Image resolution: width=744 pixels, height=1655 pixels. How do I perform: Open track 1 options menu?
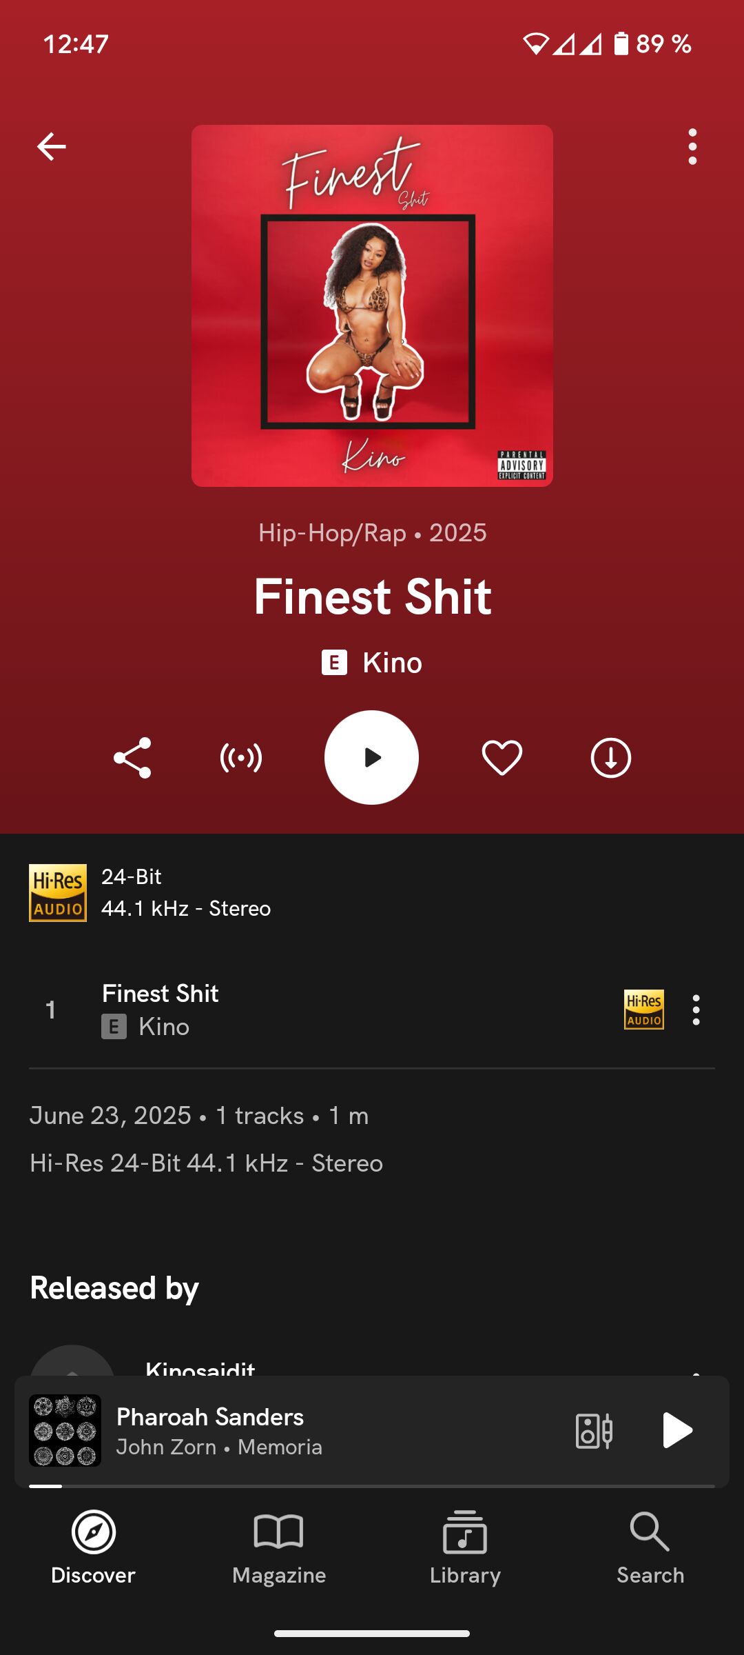pyautogui.click(x=696, y=1010)
